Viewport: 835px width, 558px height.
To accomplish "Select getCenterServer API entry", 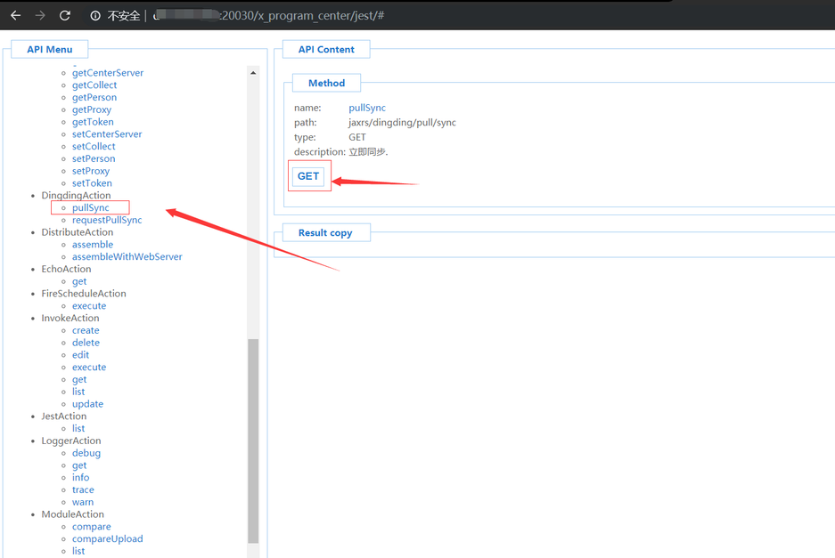I will 107,73.
